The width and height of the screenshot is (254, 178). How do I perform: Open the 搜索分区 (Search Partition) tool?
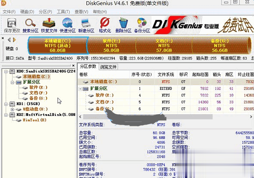tap(30, 25)
